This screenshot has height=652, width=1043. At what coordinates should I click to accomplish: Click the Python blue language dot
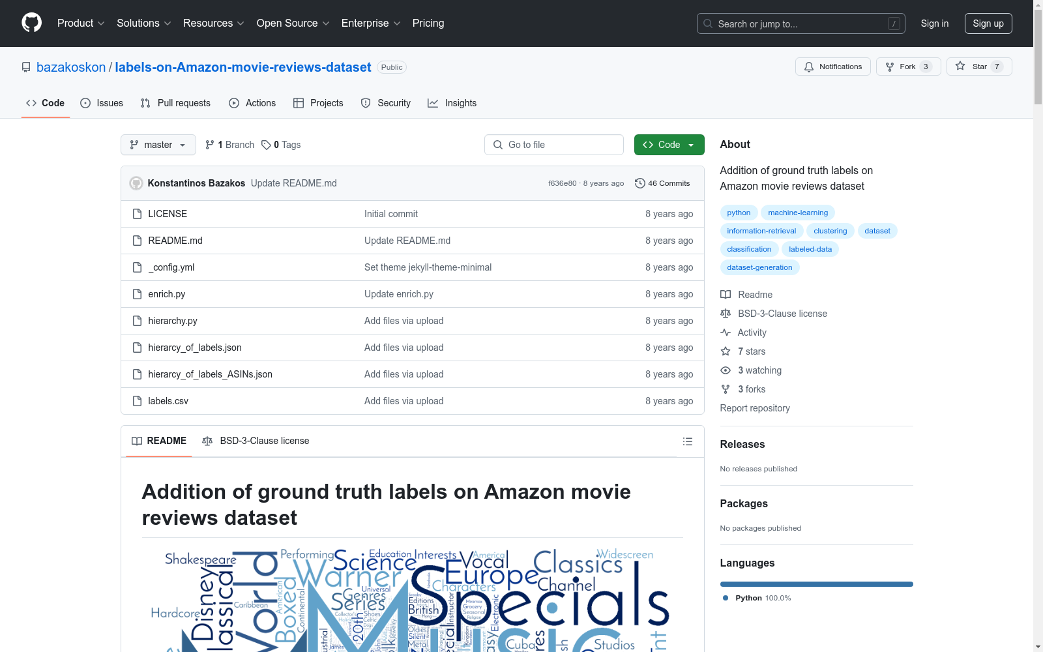point(726,598)
